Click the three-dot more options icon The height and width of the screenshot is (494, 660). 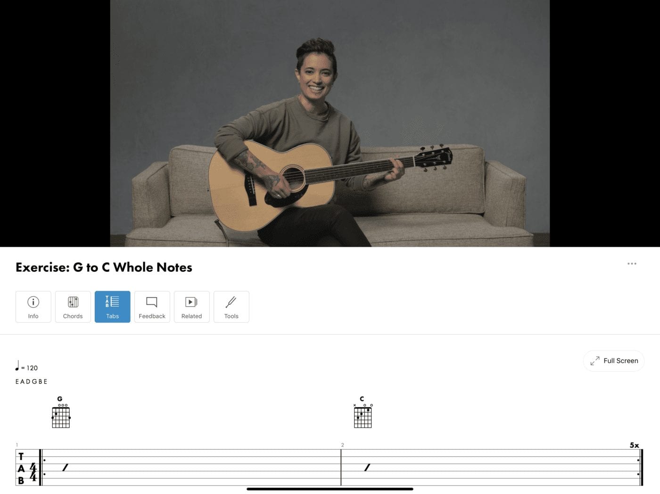click(632, 264)
